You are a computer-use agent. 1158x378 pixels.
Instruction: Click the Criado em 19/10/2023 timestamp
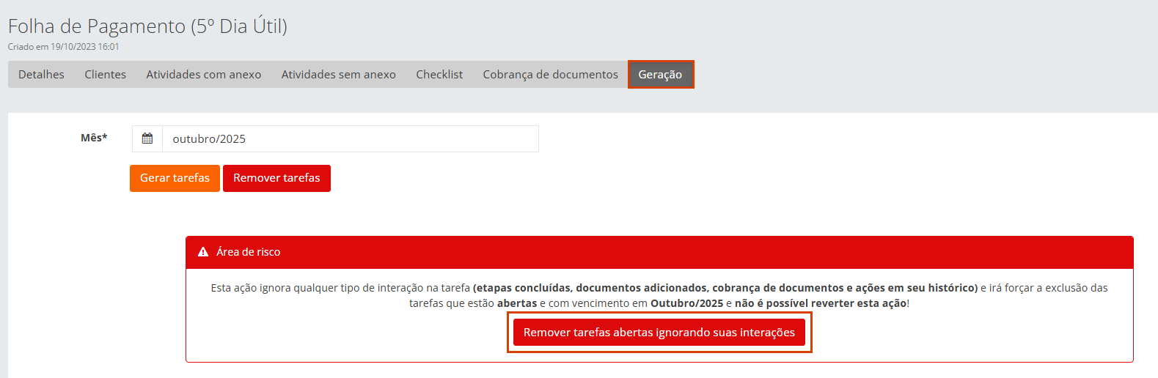(64, 47)
